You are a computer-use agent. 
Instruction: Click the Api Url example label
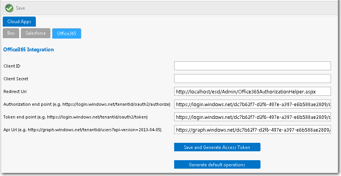[82, 130]
